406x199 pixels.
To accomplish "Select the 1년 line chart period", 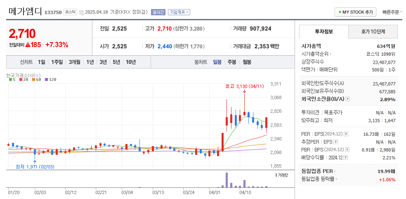I will tap(90, 62).
